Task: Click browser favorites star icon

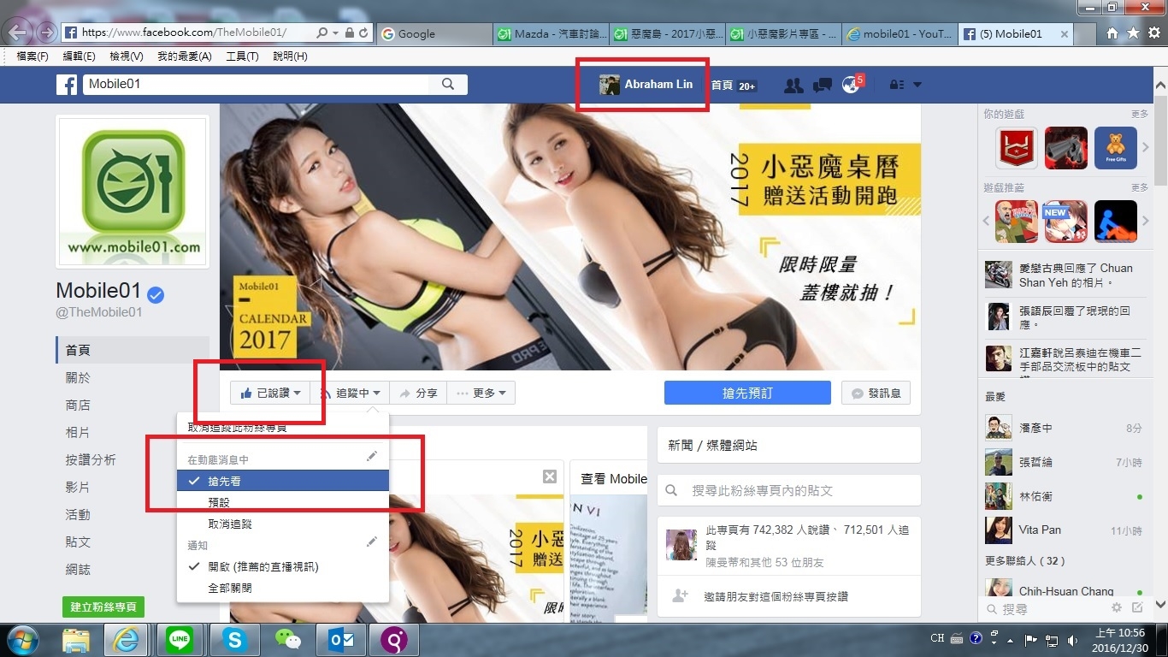Action: tap(1133, 33)
